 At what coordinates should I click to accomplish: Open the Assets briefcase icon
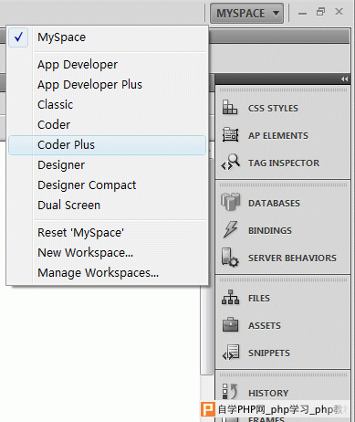(230, 324)
